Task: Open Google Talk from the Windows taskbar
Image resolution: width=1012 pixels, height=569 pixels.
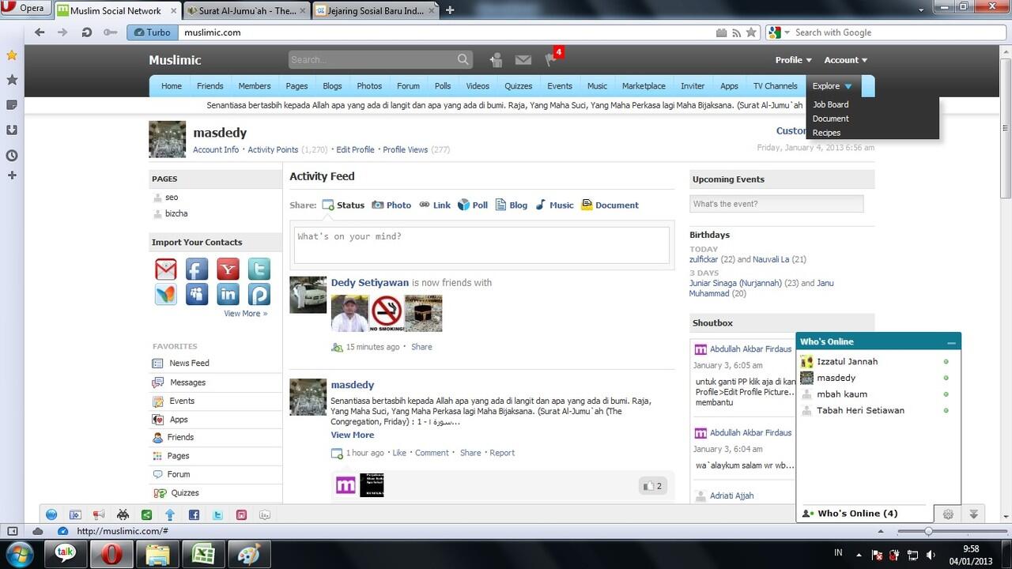Action: click(x=66, y=553)
